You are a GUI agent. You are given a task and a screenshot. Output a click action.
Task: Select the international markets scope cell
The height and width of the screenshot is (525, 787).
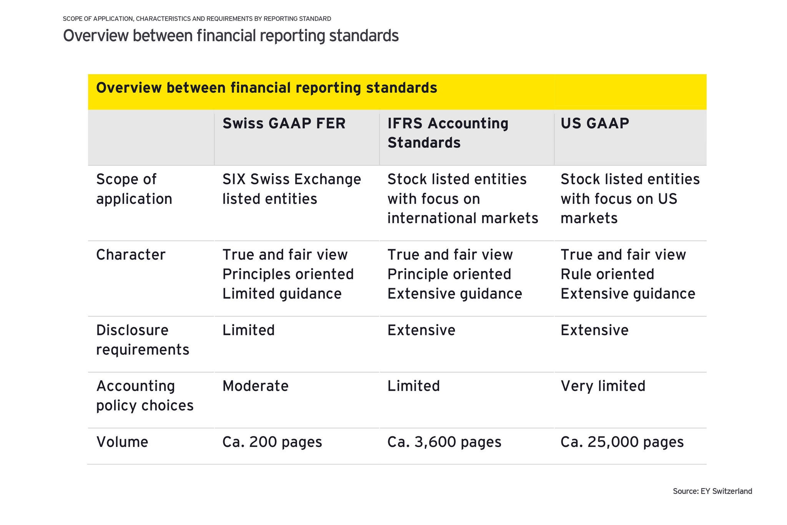(x=462, y=198)
